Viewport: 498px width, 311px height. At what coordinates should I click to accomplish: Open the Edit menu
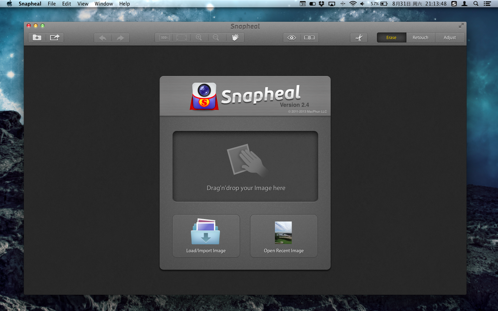(x=67, y=4)
